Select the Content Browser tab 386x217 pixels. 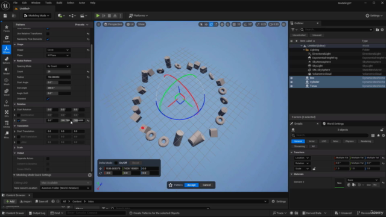pyautogui.click(x=16, y=195)
